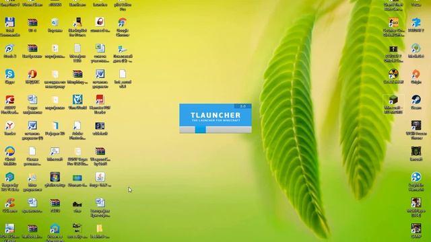Launch the red PDF Reader icon
431x242 pixels.
[100, 99]
